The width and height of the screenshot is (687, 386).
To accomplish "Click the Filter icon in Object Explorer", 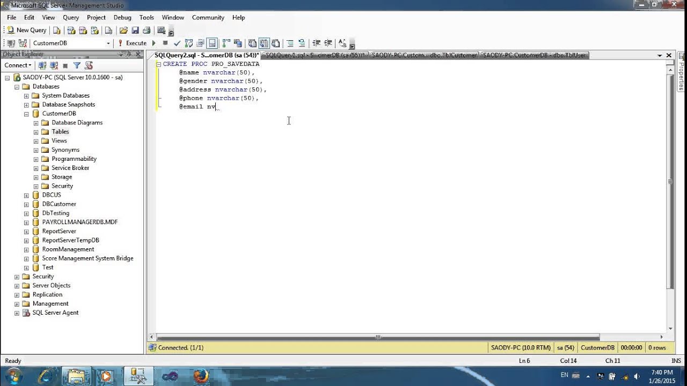I will point(77,65).
